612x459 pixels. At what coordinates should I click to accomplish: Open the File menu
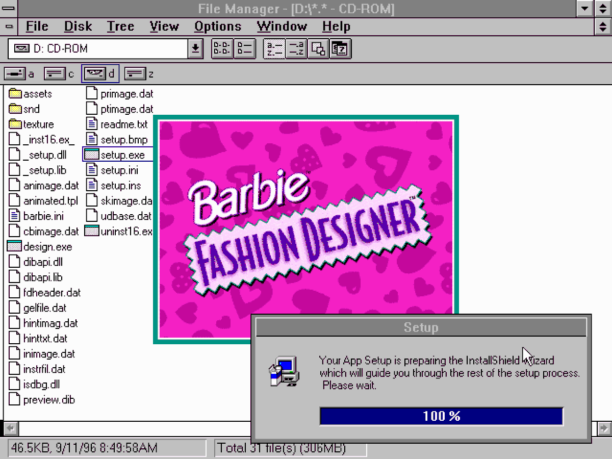[37, 27]
